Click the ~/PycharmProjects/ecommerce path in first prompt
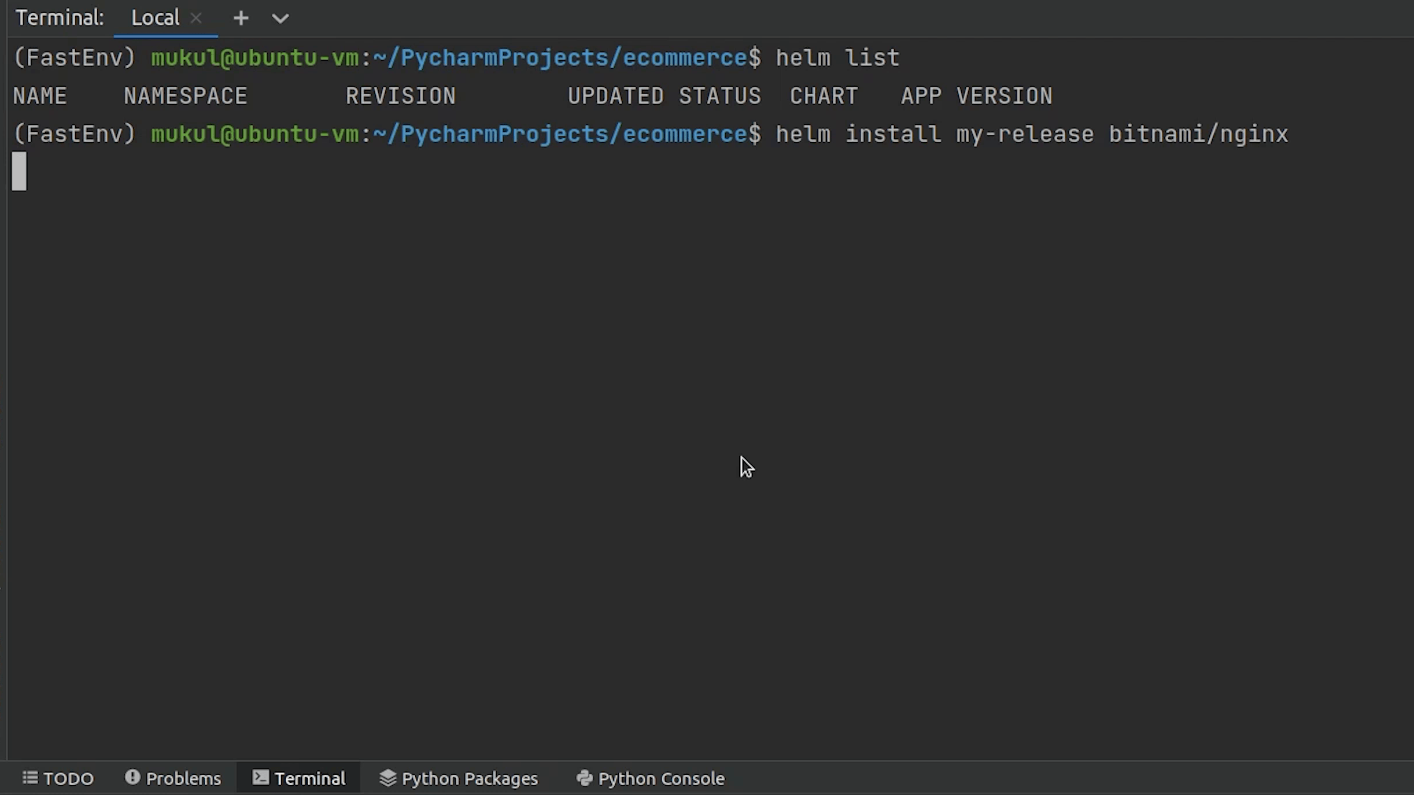 [x=560, y=58]
